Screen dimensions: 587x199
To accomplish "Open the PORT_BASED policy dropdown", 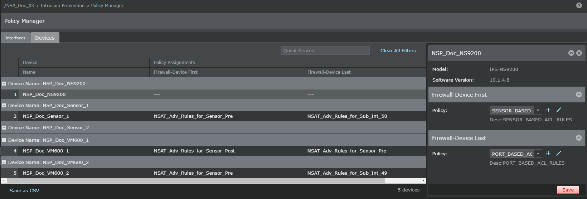I will (x=538, y=154).
